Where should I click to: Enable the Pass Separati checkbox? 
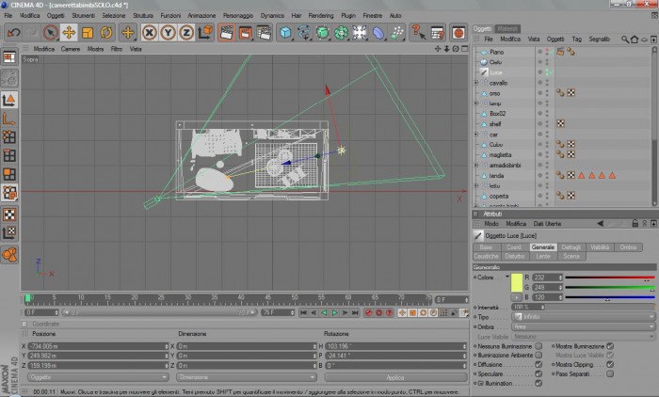coord(610,373)
